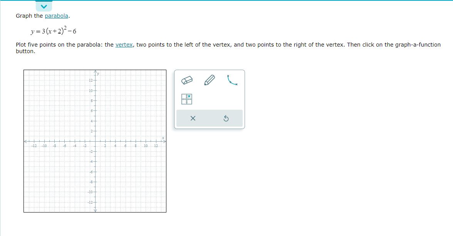The image size is (453, 236).
Task: Select the pencil drawing tool
Action: [209, 79]
